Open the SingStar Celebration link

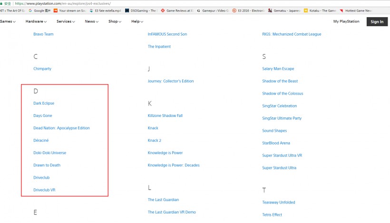click(280, 106)
